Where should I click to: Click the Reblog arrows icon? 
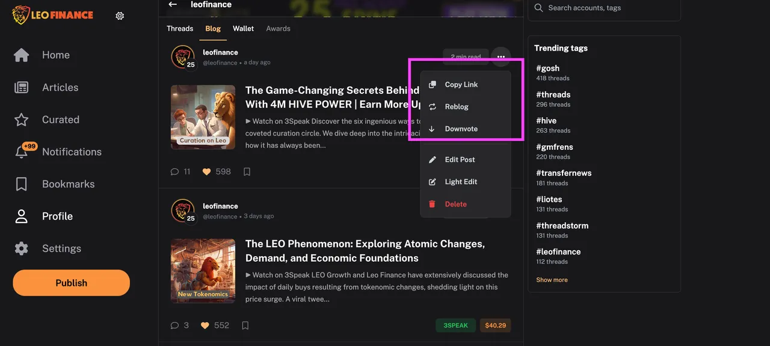tap(432, 107)
